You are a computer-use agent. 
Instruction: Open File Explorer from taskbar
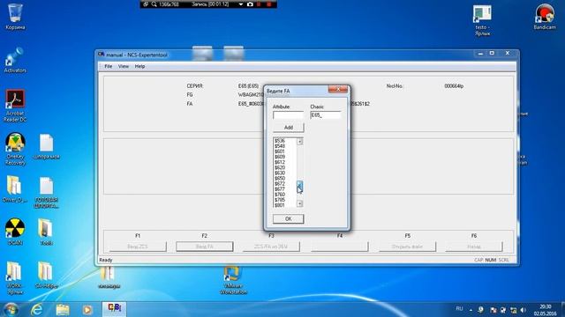click(x=63, y=309)
